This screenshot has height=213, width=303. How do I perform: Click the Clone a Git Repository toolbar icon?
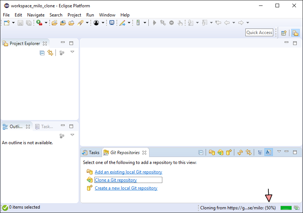[220, 153]
